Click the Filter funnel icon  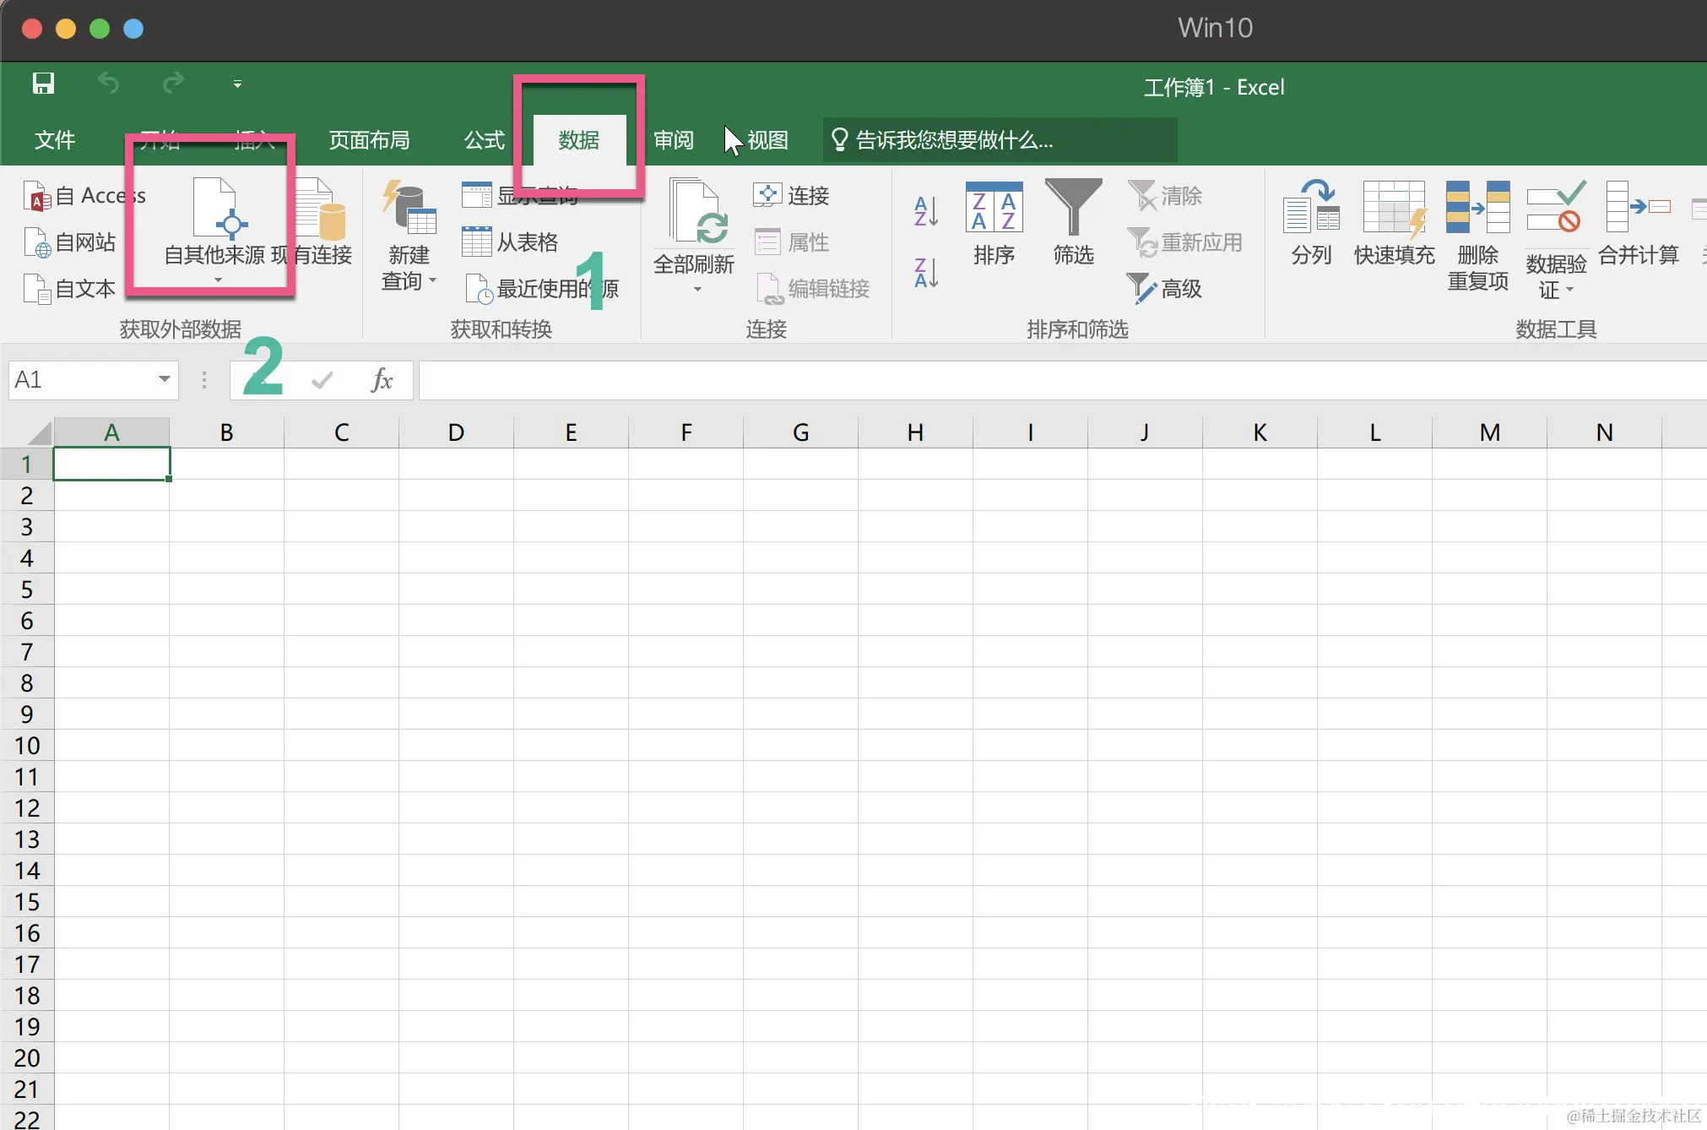coord(1073,207)
